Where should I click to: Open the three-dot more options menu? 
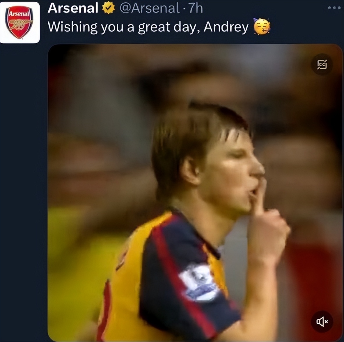click(334, 8)
